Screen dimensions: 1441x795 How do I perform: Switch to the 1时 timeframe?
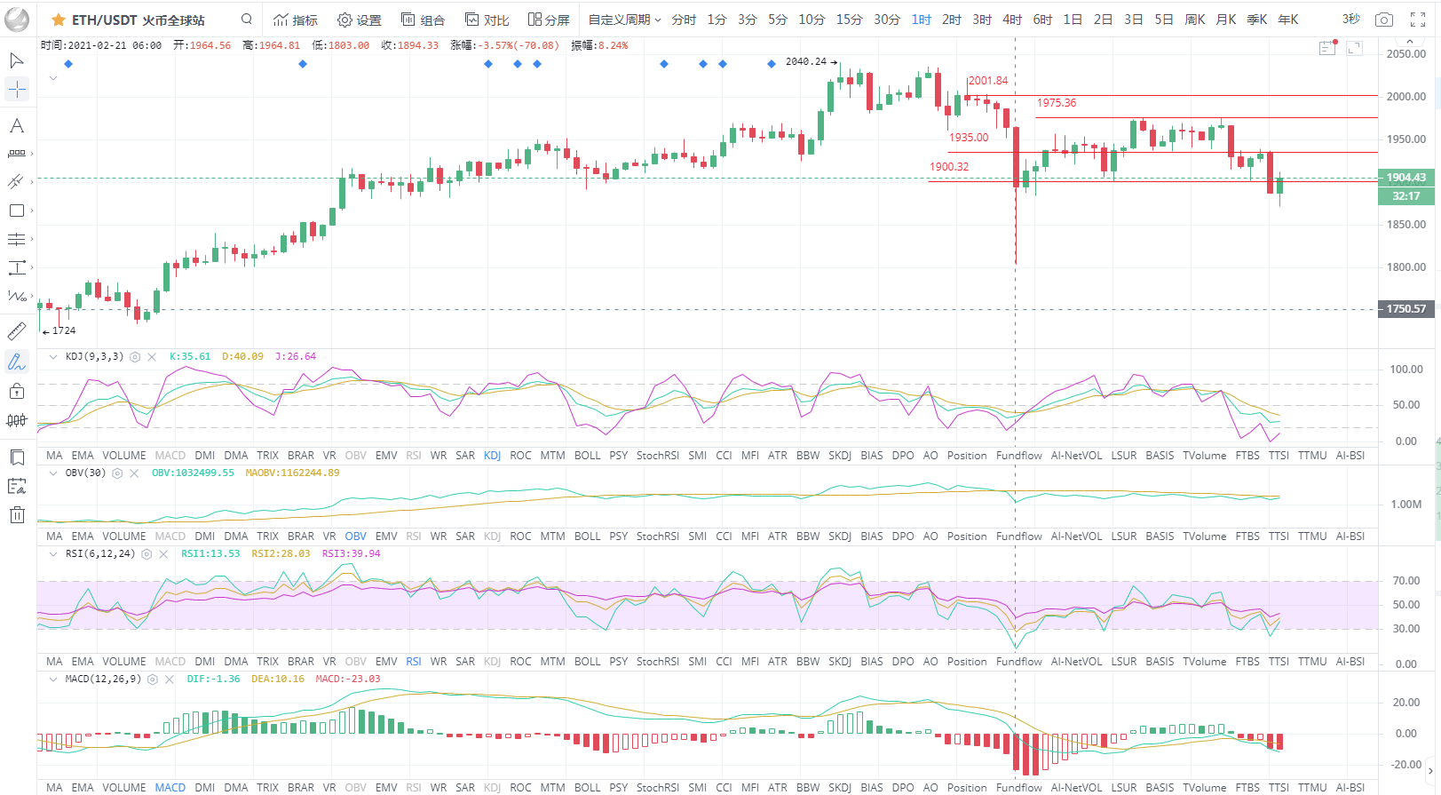(x=922, y=20)
